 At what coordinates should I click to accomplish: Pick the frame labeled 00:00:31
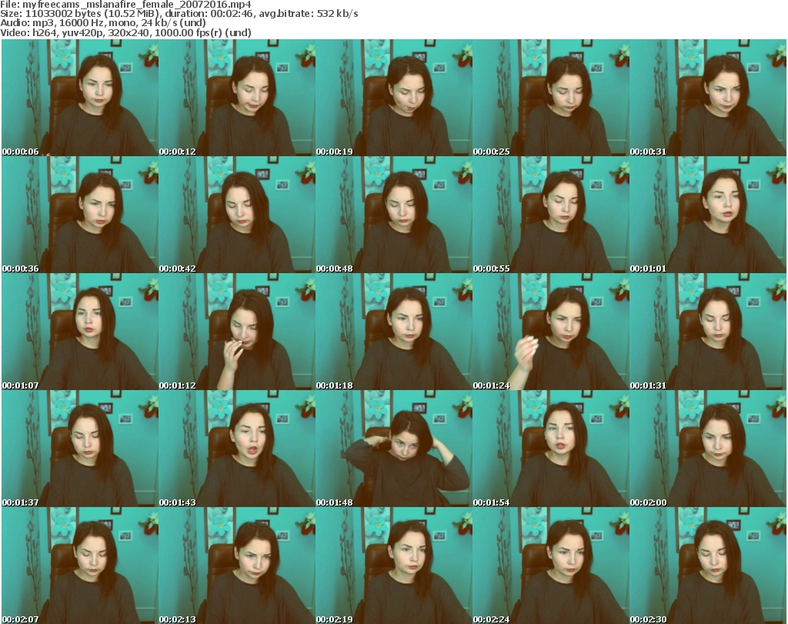(x=708, y=98)
